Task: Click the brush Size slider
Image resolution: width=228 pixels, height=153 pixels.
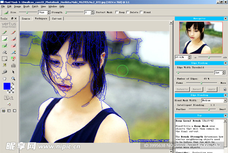Action: [x=28, y=12]
